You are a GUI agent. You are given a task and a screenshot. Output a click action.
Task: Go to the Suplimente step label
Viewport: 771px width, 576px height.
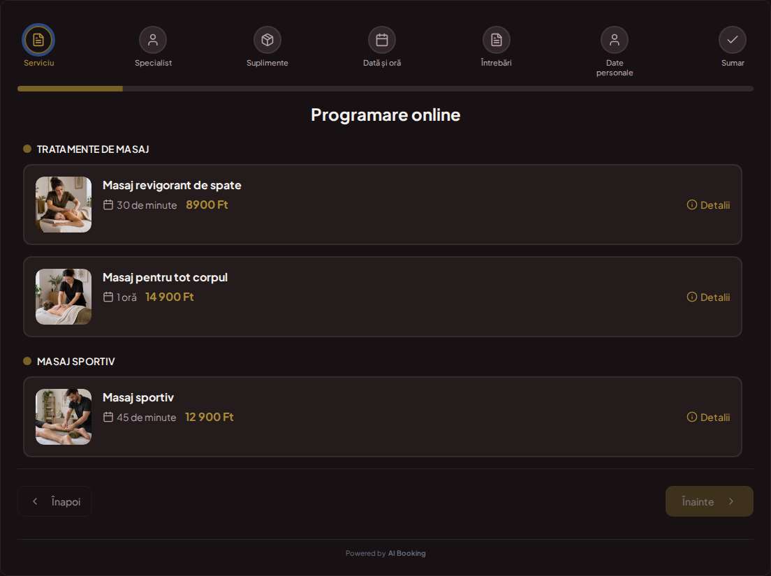pos(267,63)
